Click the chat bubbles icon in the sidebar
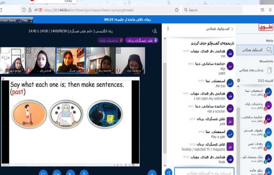The width and height of the screenshot is (274, 175). coord(269,50)
